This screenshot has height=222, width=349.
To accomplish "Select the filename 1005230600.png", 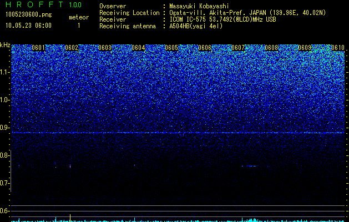I will point(29,15).
